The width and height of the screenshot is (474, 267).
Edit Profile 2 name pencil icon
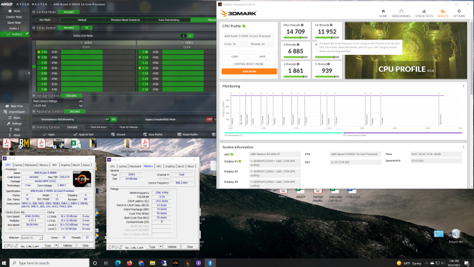pyautogui.click(x=27, y=34)
